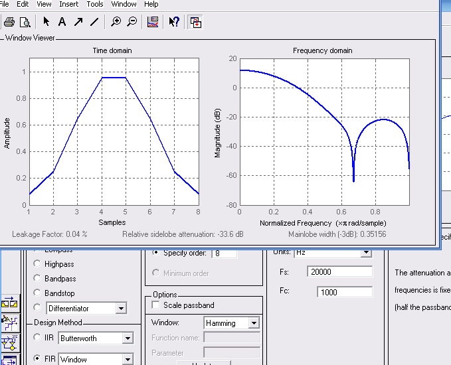
Task: Click the Print icon in toolbar
Action: click(x=10, y=22)
